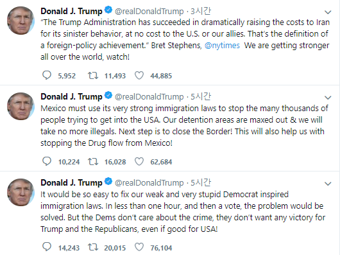Open the 5시간 timestamp of third tweet
Viewport: 340px width, 255px height.
201,182
